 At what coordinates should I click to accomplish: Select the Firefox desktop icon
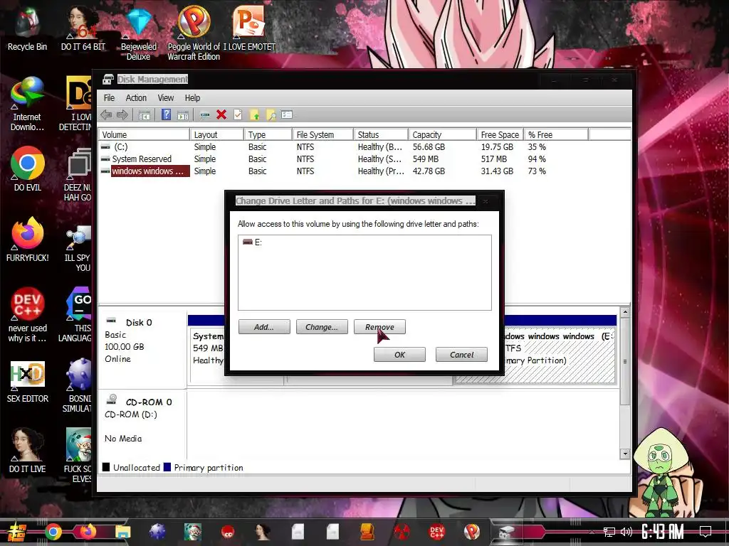tap(28, 240)
